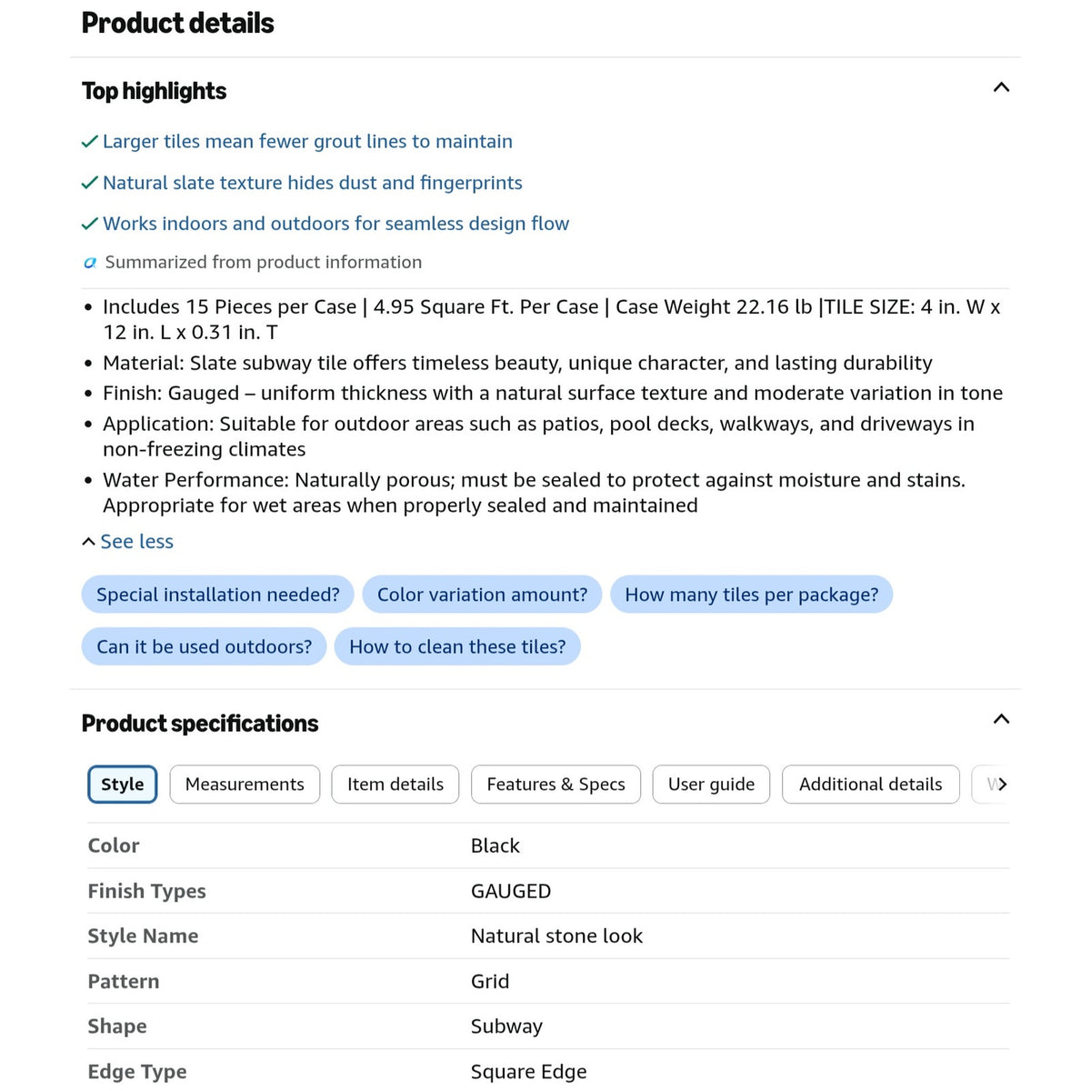1091x1091 pixels.
Task: Switch to the Measurements tab
Action: 245,785
